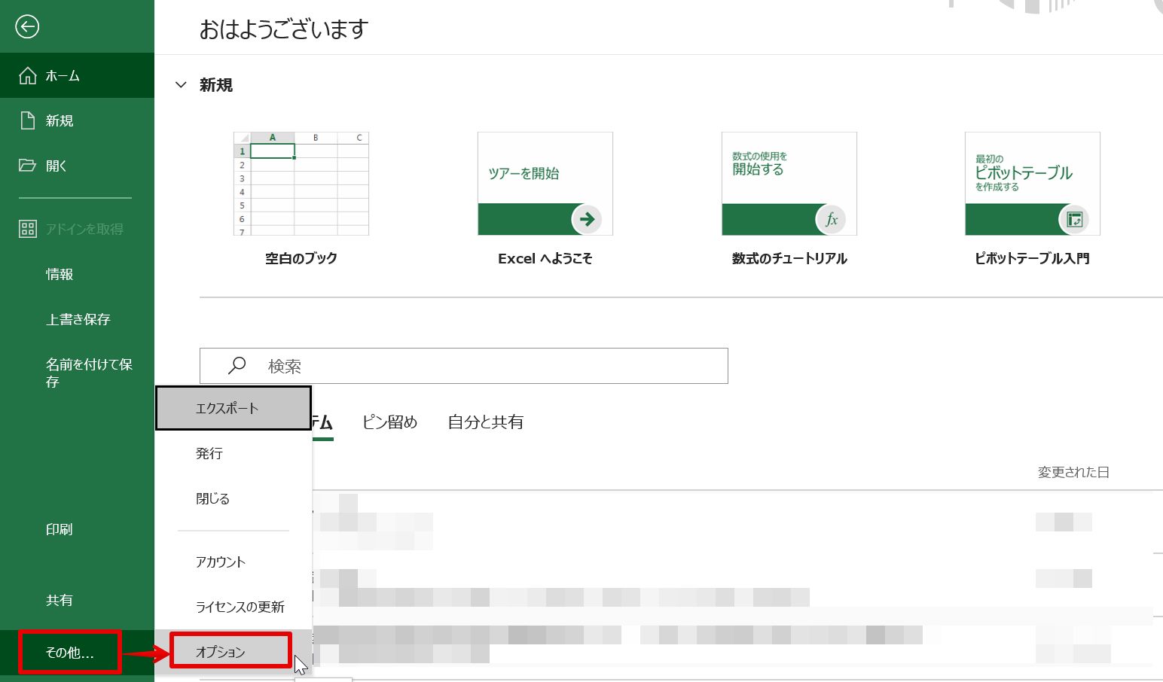Viewport: 1163px width, 682px height.
Task: Switch to the ピン留め tab
Action: (389, 422)
